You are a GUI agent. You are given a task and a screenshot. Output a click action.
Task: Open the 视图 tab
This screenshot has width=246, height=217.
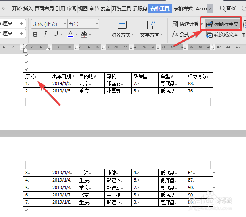83,8
